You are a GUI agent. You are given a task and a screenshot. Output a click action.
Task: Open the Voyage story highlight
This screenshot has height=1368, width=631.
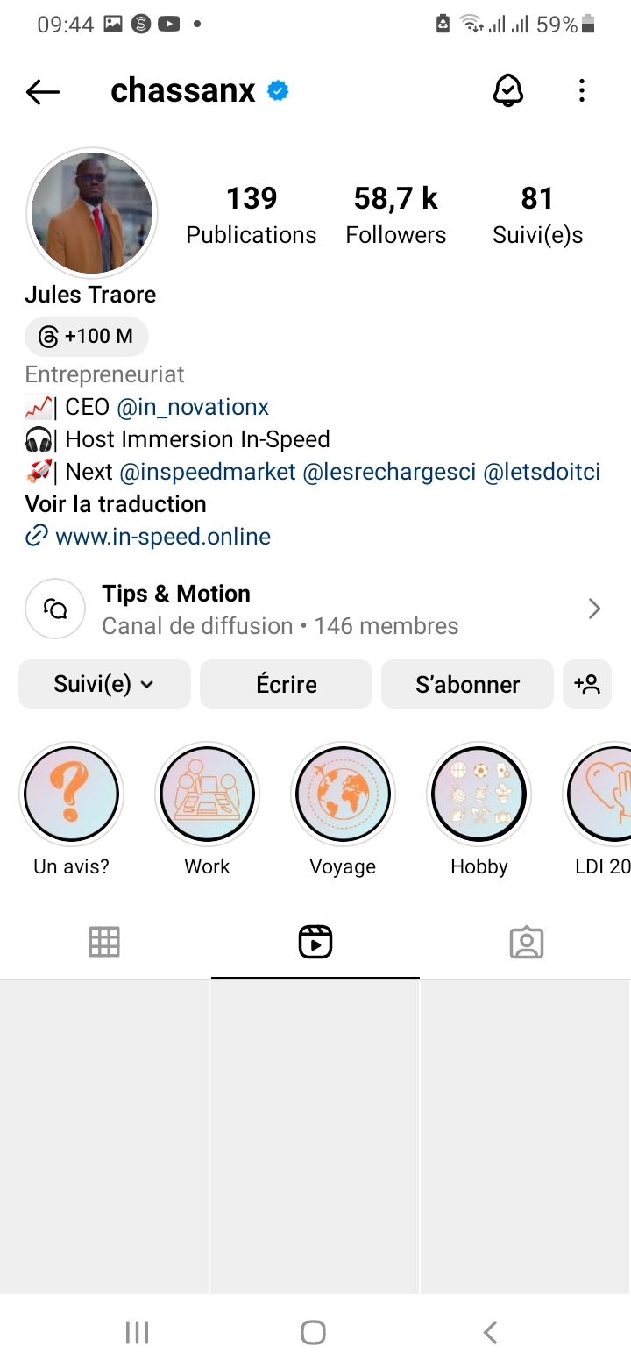pos(343,794)
